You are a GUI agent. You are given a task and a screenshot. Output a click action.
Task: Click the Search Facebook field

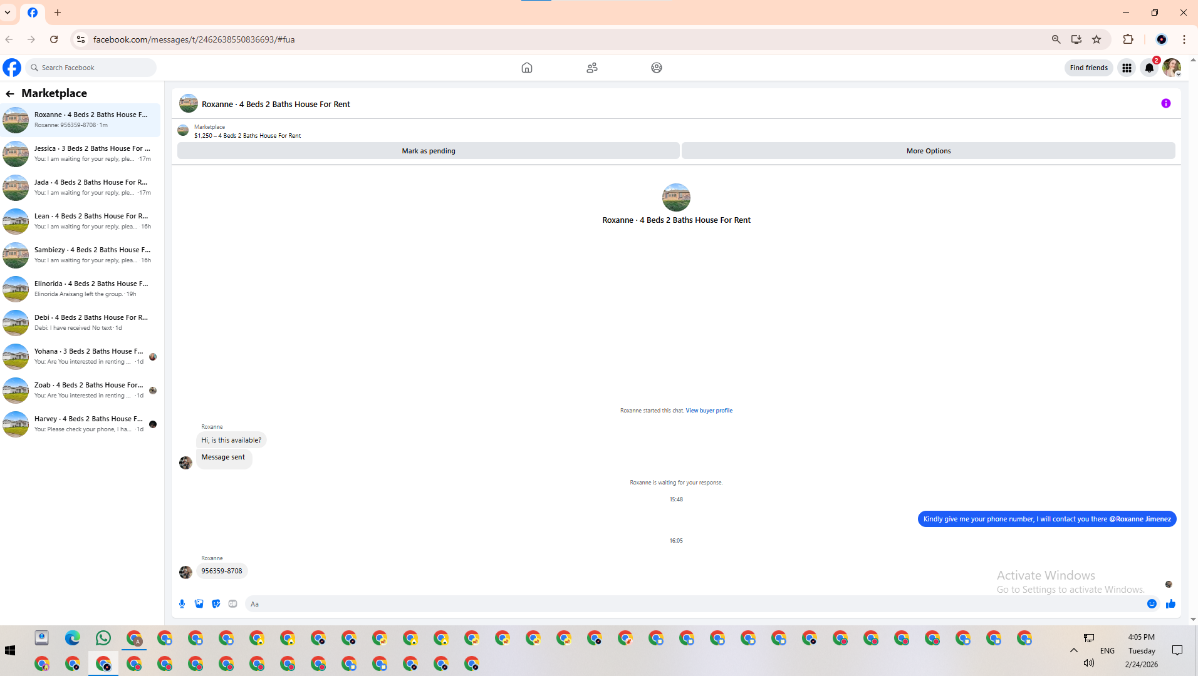pos(91,68)
